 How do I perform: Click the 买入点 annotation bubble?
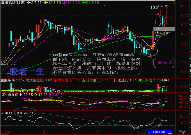tap(164, 63)
